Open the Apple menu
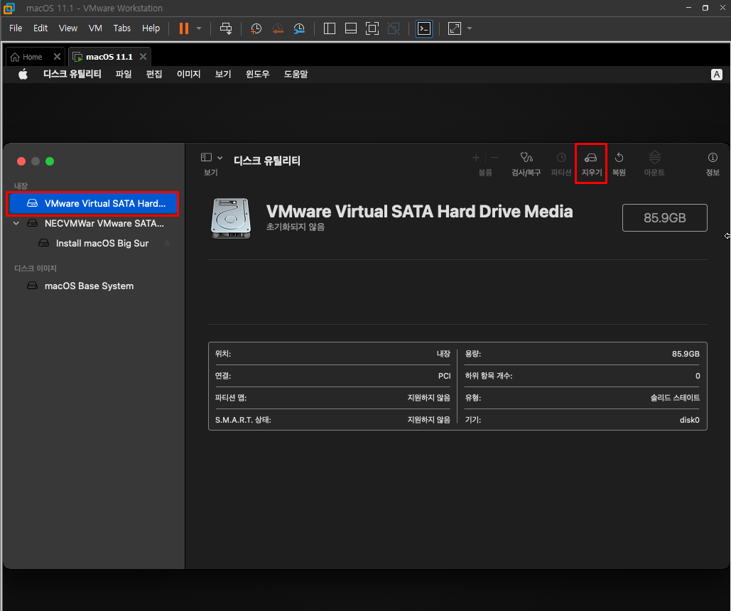 click(x=23, y=74)
